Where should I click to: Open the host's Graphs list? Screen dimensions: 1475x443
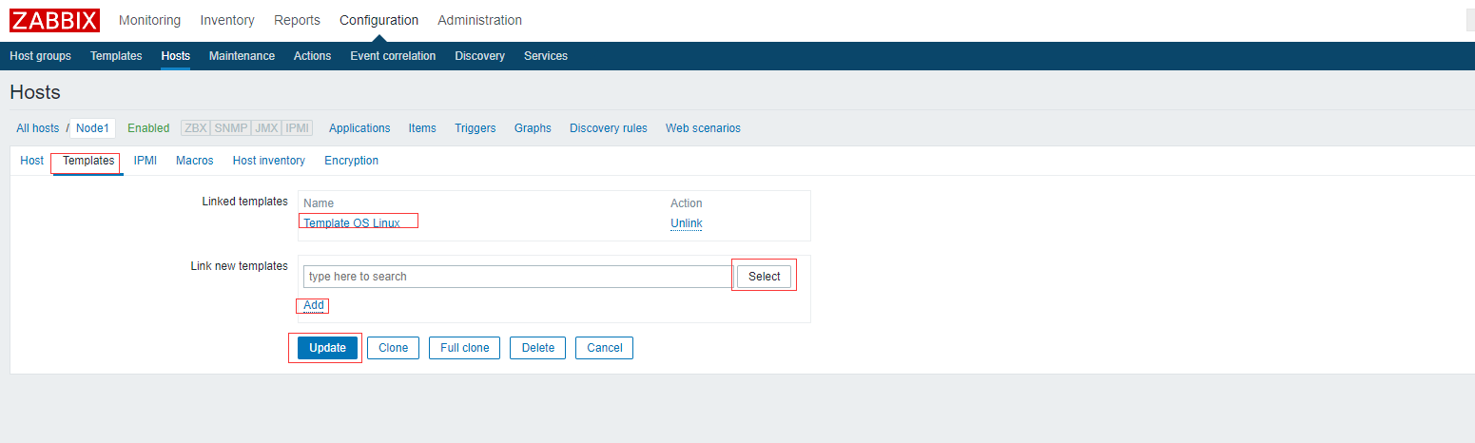tap(533, 128)
